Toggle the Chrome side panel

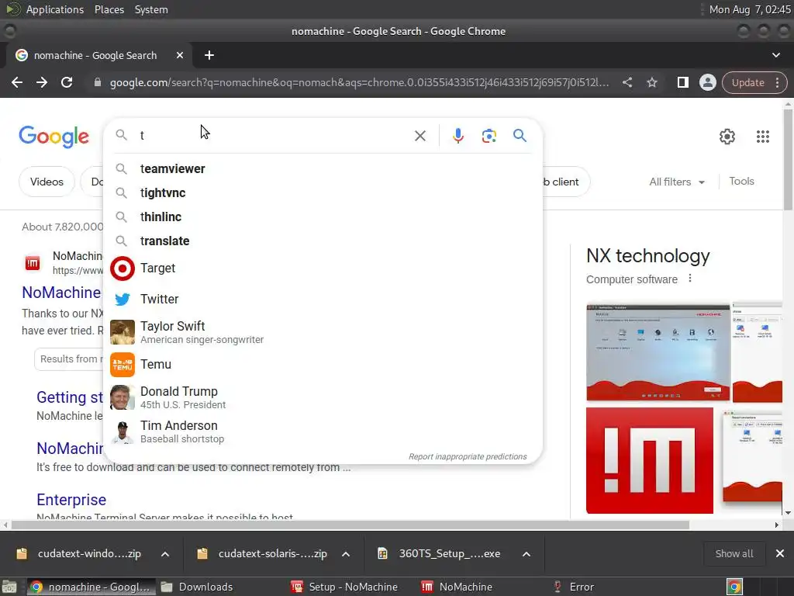(682, 82)
